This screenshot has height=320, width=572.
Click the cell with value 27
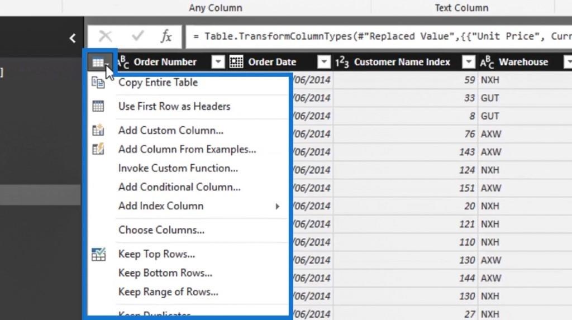pos(406,313)
